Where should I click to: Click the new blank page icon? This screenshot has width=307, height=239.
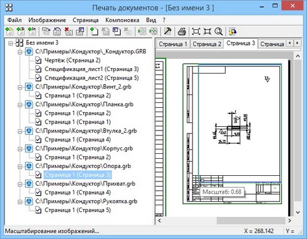pyautogui.click(x=94, y=31)
